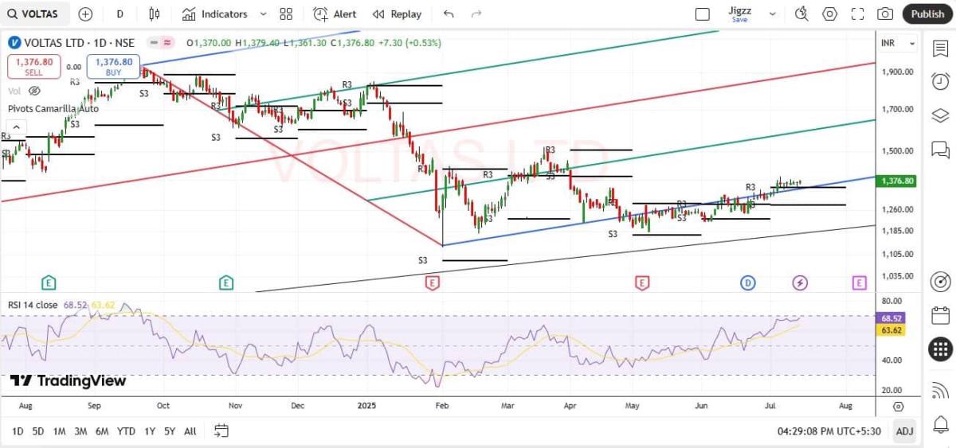
Task: Open the alerts clock panel
Action: (x=940, y=81)
